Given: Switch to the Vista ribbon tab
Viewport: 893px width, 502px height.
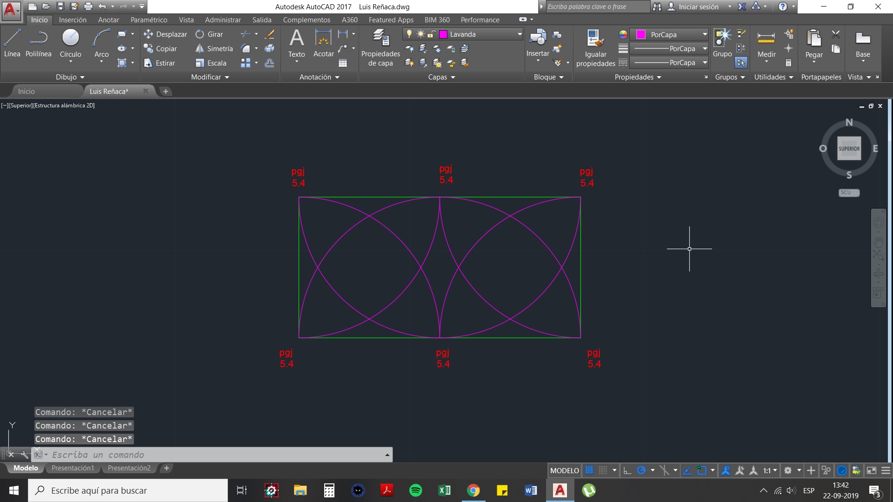Looking at the screenshot, I should (x=186, y=20).
